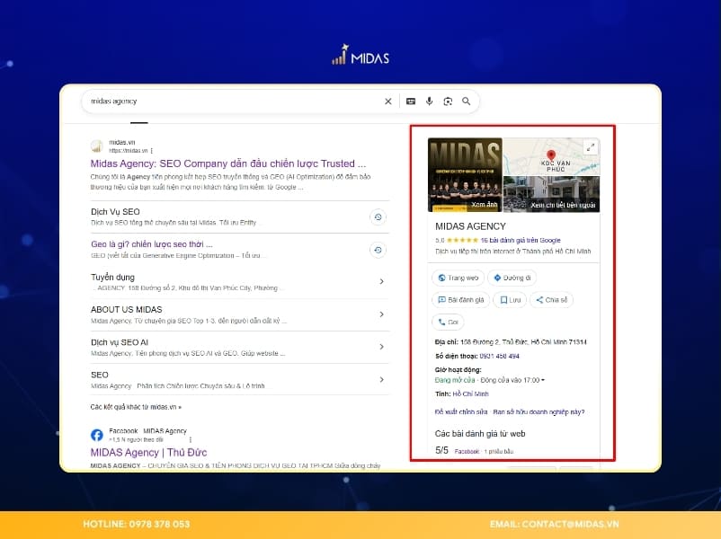Click Các kết quả khác từ midas.vn
721x539 pixels.
tap(136, 407)
